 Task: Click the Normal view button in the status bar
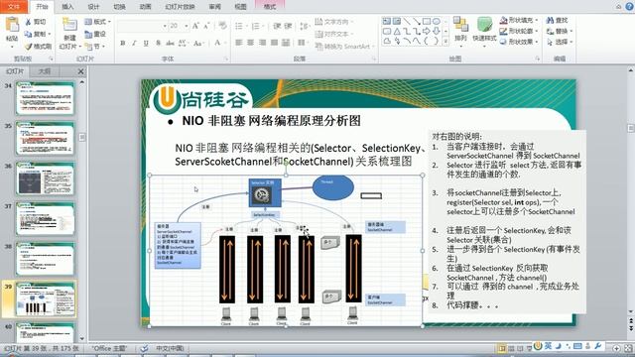(x=502, y=348)
